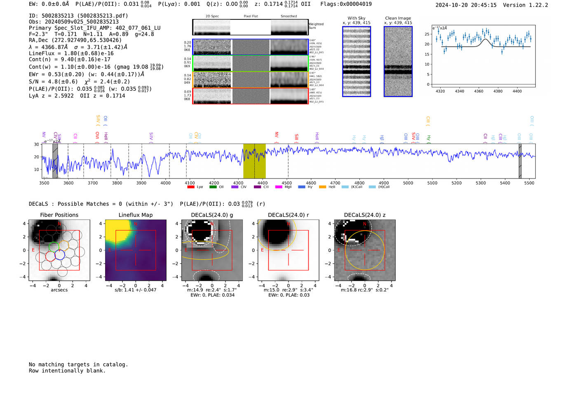The width and height of the screenshot is (577, 393).
Task: Click the CIII legend swatch
Action: (257, 187)
